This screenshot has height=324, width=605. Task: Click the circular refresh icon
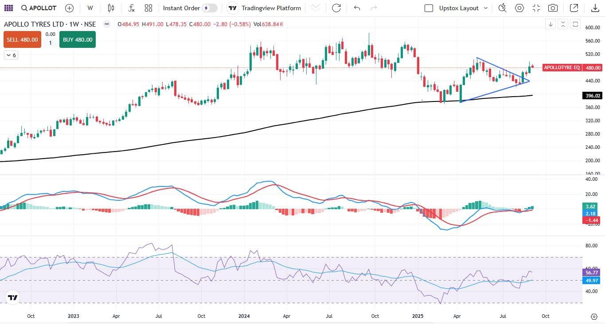click(x=336, y=8)
